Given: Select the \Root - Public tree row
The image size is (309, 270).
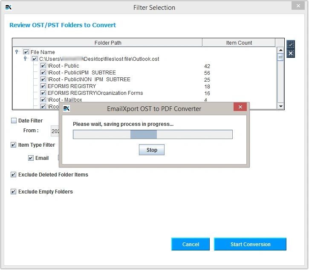Looking at the screenshot, I should coord(63,65).
